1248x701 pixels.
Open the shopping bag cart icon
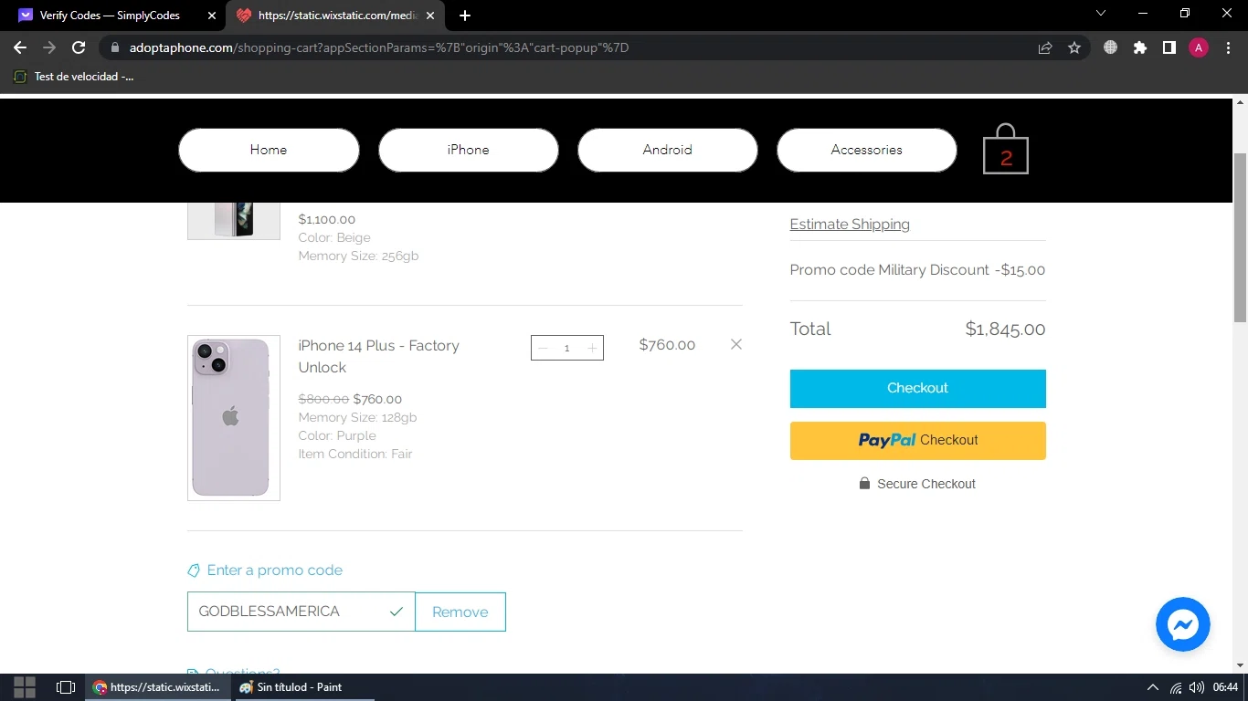[x=1006, y=149]
